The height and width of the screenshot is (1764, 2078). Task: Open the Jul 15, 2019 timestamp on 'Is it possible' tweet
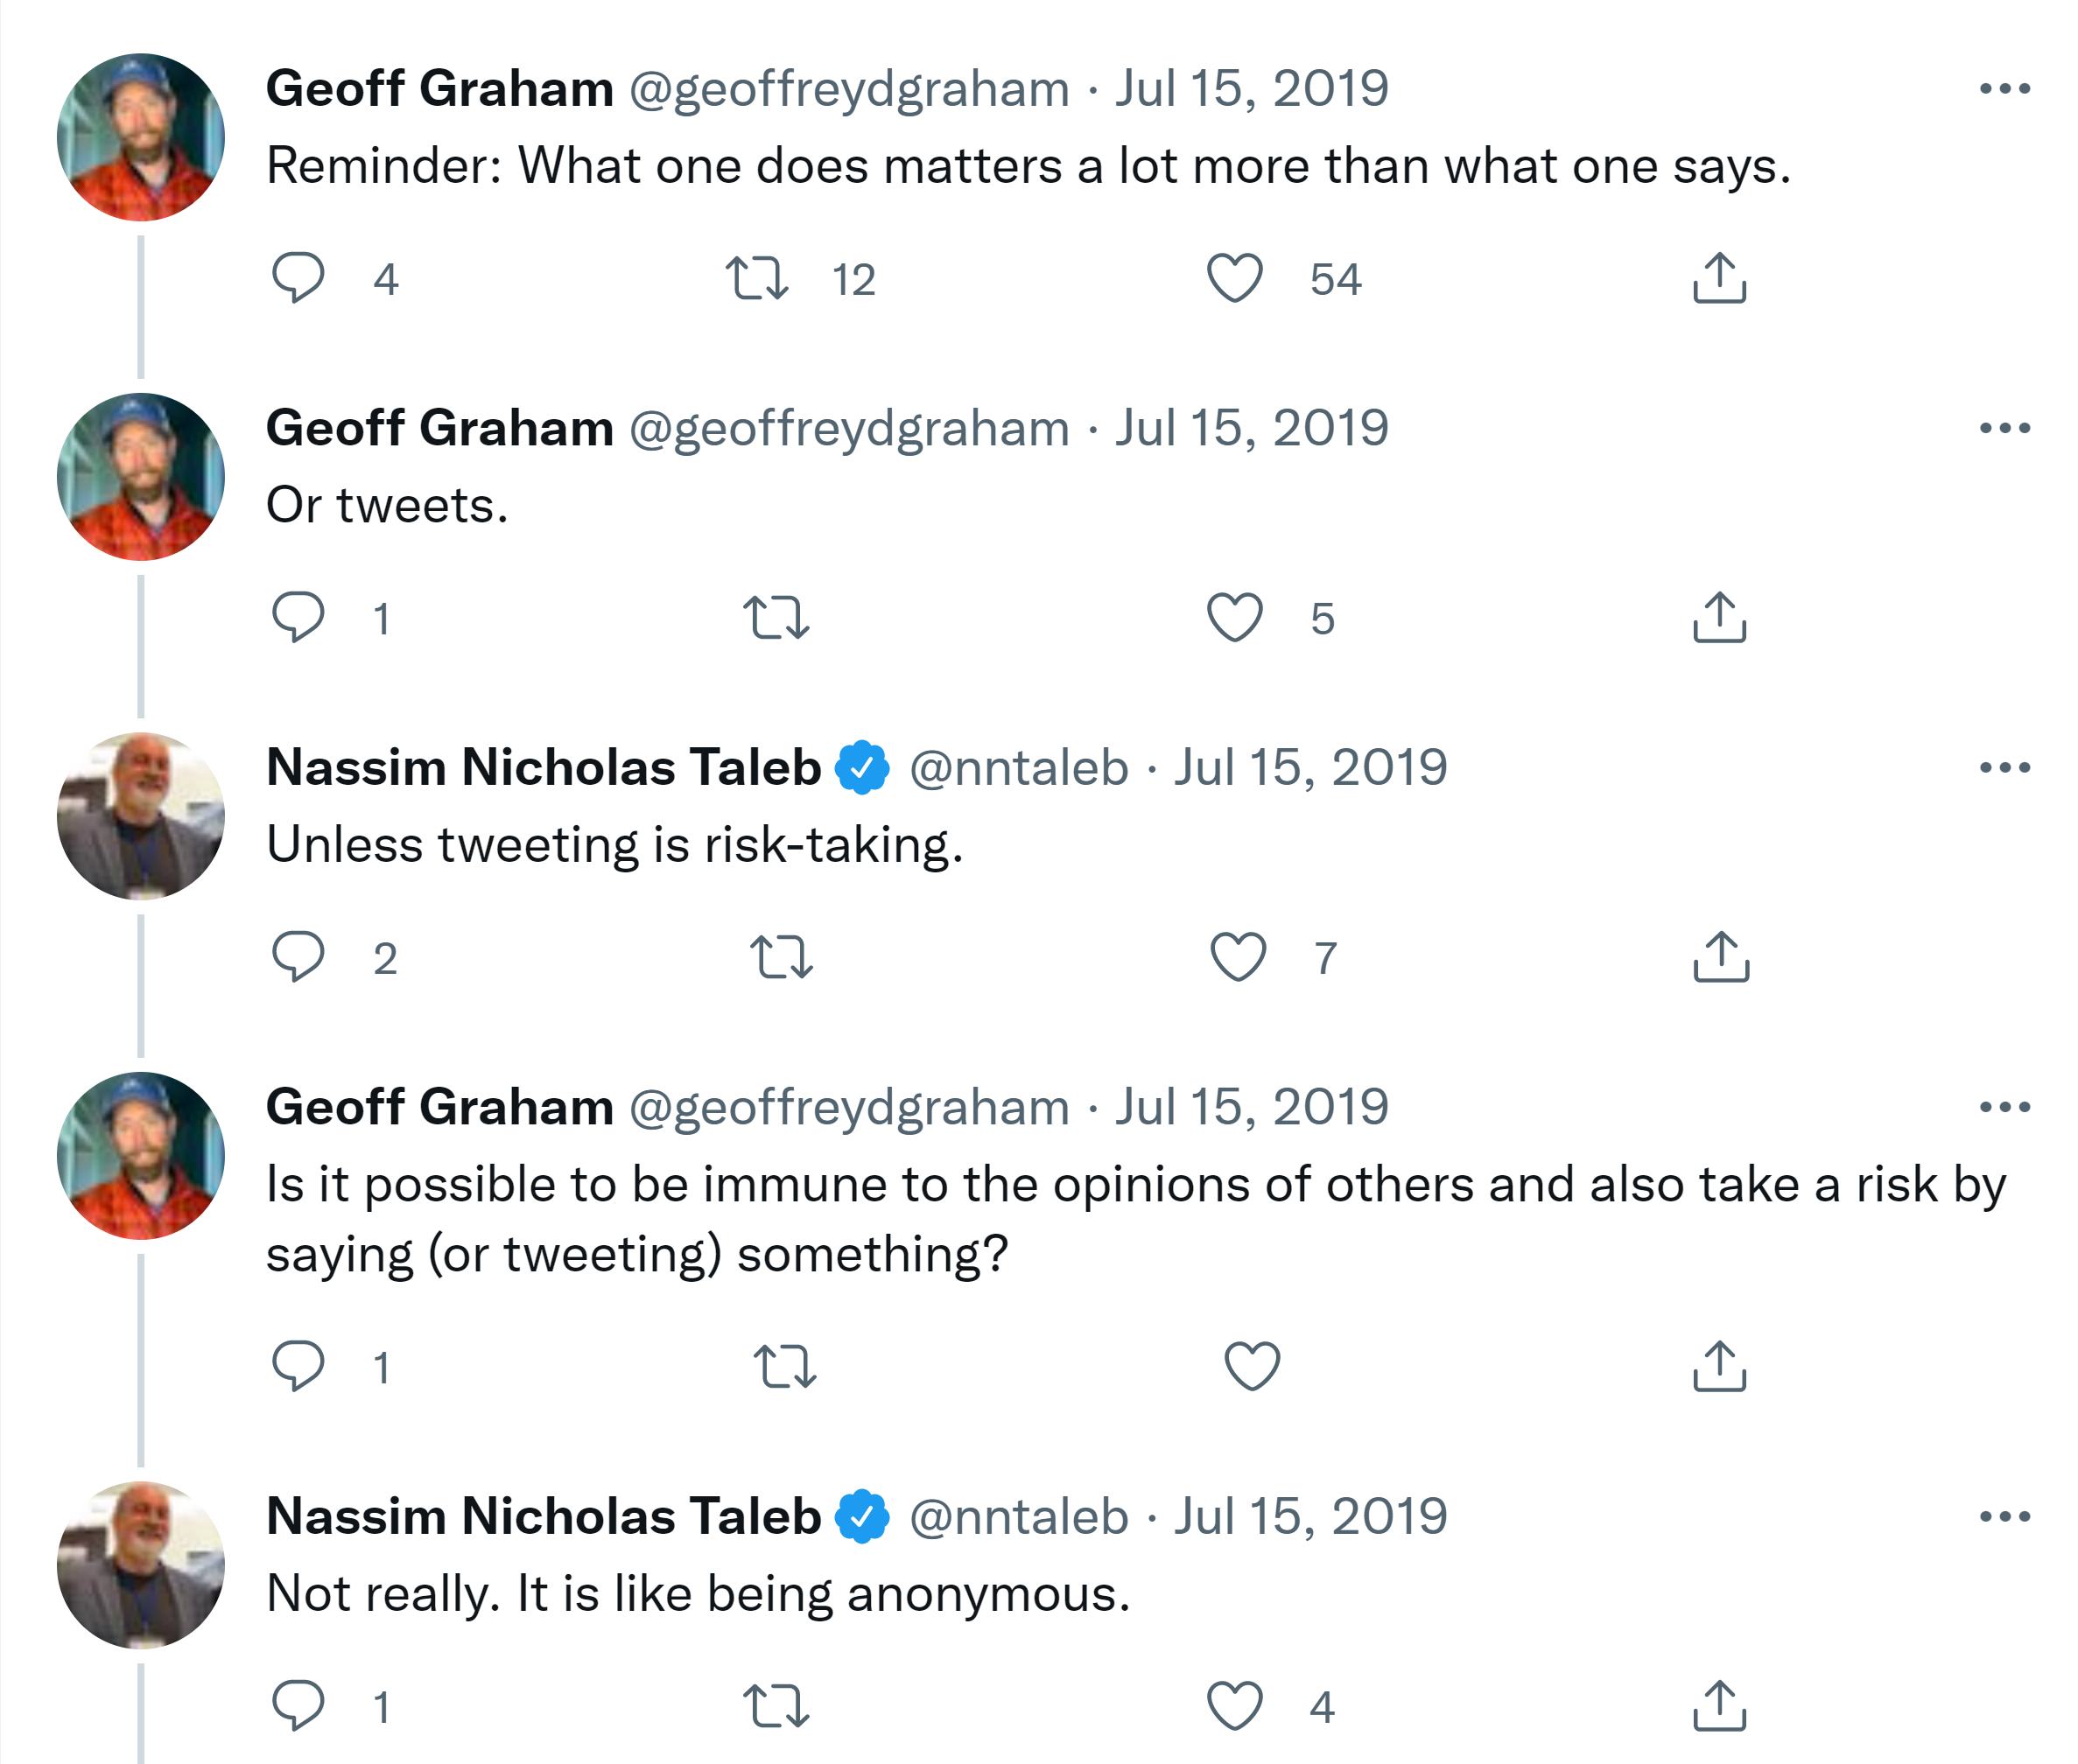1252,1107
